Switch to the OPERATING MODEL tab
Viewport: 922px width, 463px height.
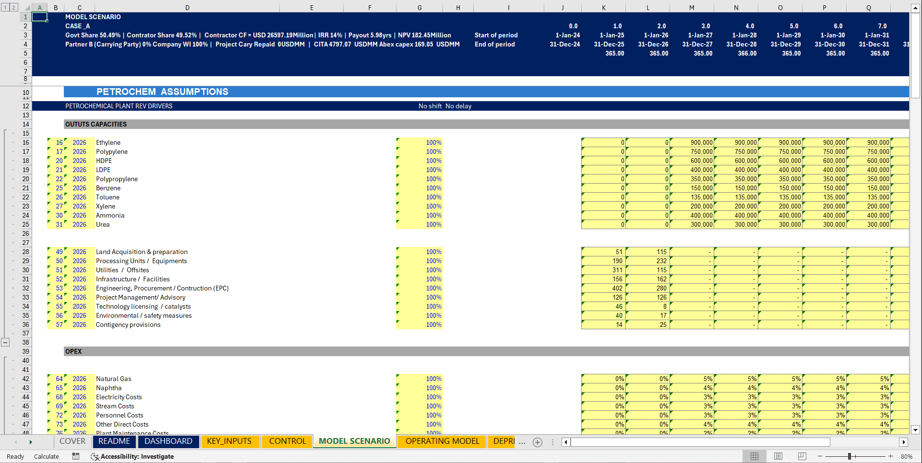click(x=441, y=441)
